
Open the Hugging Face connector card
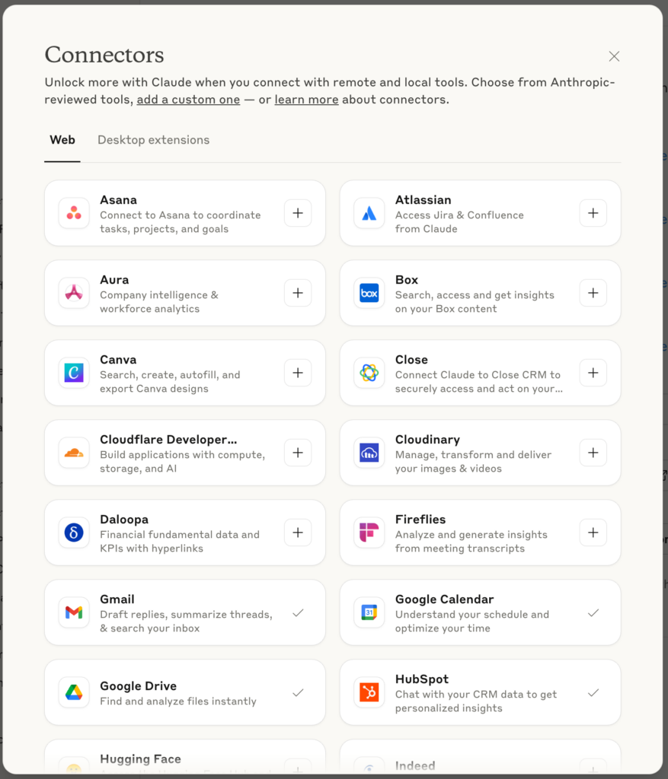[x=185, y=757]
